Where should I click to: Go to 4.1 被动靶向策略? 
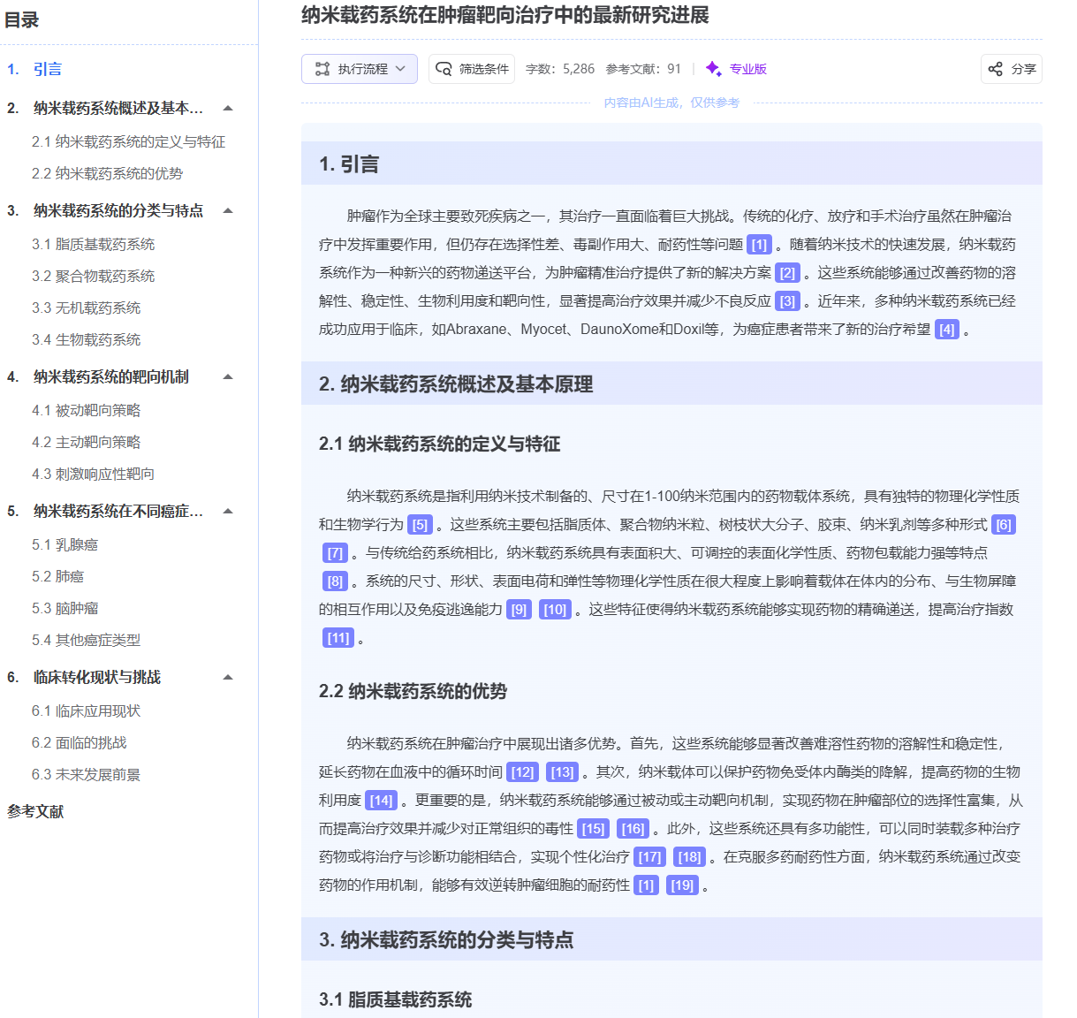coord(87,410)
